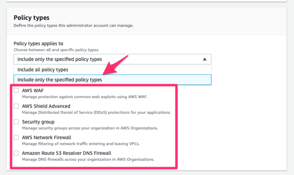Tick Amazon Route 53 Resolver DNS Firewall
The width and height of the screenshot is (294, 175).
[x=17, y=153]
